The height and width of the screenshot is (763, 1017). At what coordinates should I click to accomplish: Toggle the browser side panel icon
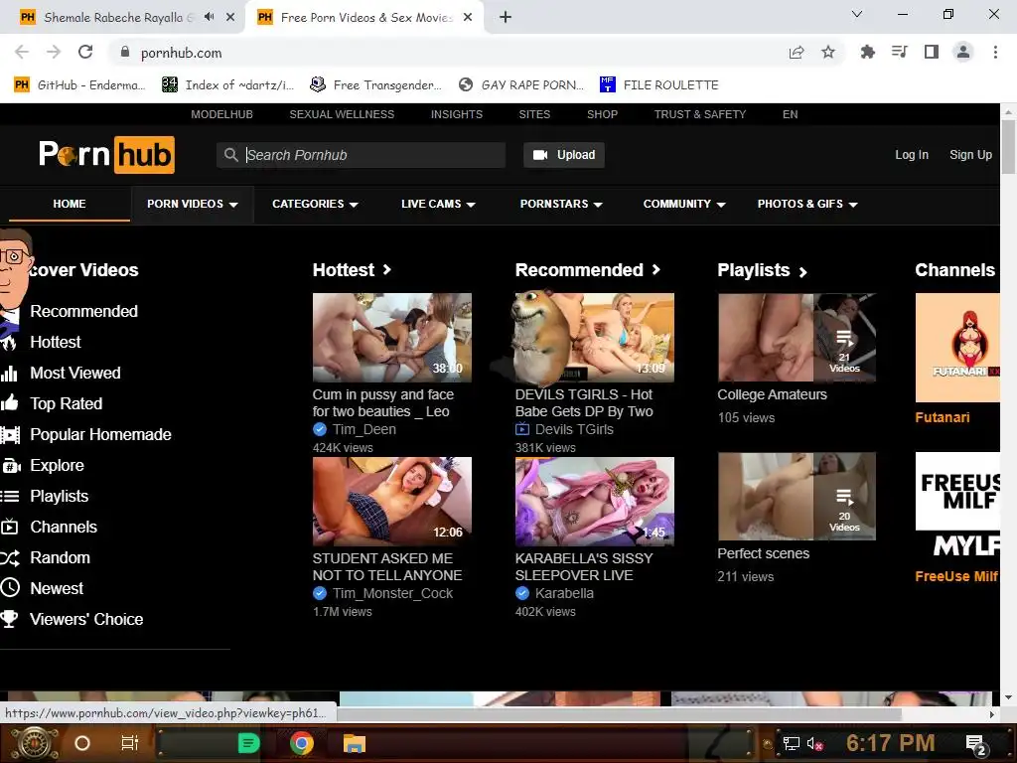click(932, 52)
